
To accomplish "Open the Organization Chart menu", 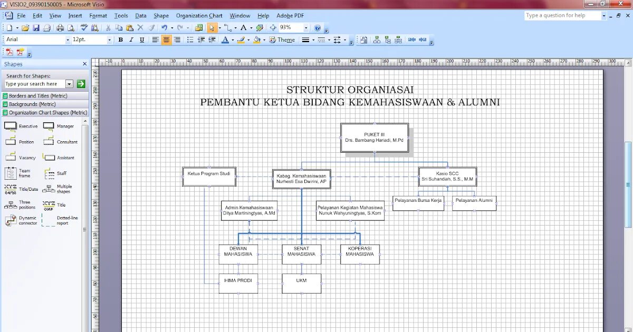I will (199, 16).
